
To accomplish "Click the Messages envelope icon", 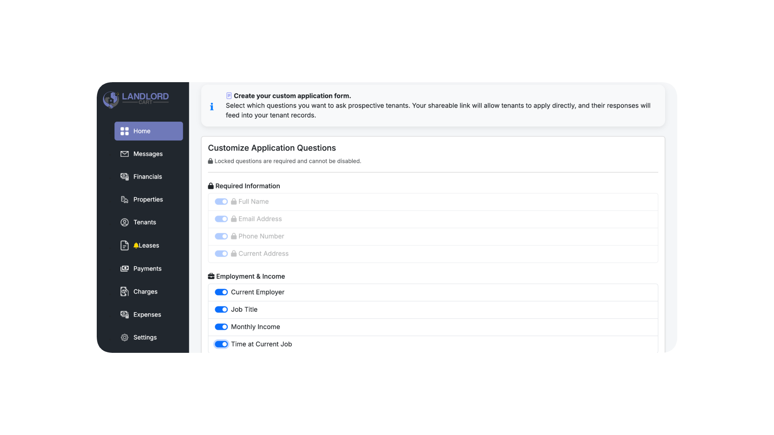I will click(x=124, y=154).
